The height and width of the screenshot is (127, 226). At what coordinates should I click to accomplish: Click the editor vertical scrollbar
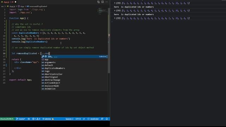tap(109, 40)
